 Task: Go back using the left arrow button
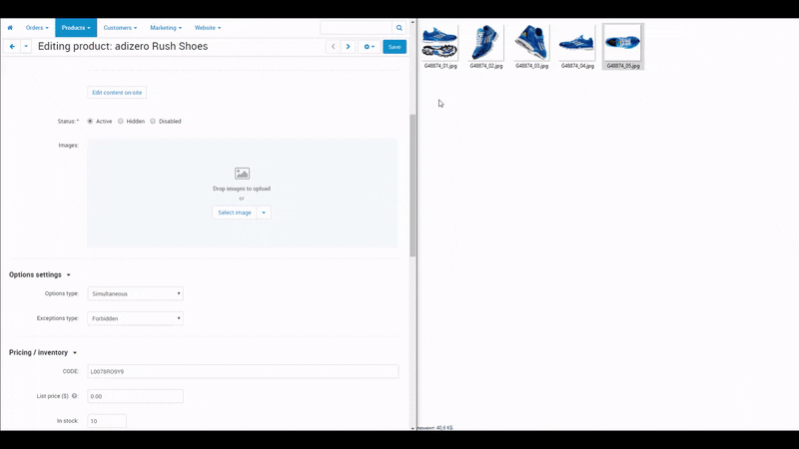click(12, 47)
